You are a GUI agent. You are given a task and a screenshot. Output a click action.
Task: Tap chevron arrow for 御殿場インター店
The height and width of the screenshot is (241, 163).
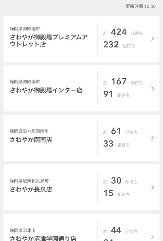[152, 88]
